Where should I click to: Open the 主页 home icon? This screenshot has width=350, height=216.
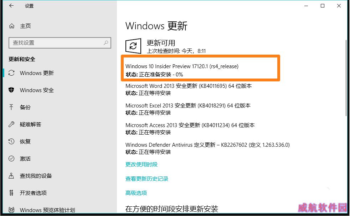[x=12, y=26]
